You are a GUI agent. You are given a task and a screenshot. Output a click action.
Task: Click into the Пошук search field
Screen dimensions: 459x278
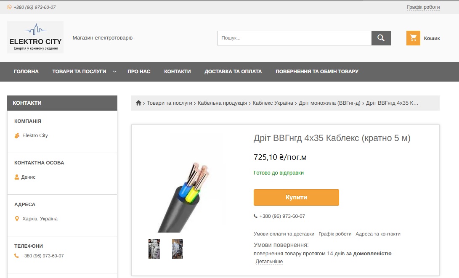(294, 38)
